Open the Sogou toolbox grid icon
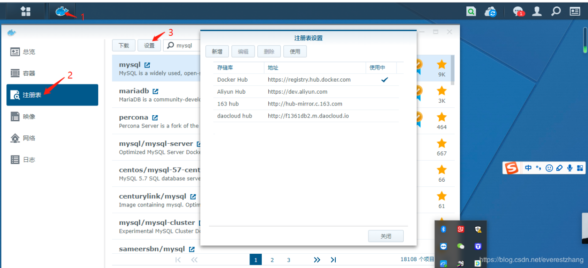 click(x=580, y=168)
